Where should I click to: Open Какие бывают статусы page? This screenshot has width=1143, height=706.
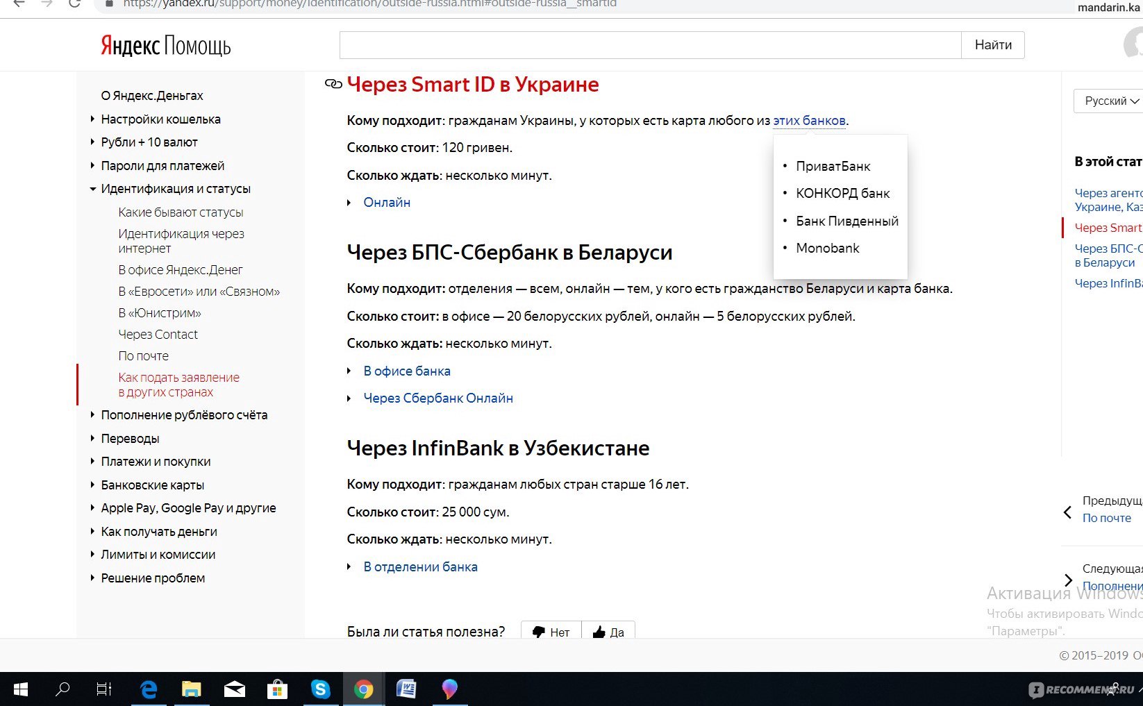click(x=181, y=212)
